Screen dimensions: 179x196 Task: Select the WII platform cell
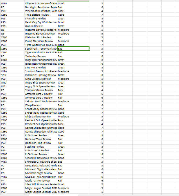click(x=12, y=181)
